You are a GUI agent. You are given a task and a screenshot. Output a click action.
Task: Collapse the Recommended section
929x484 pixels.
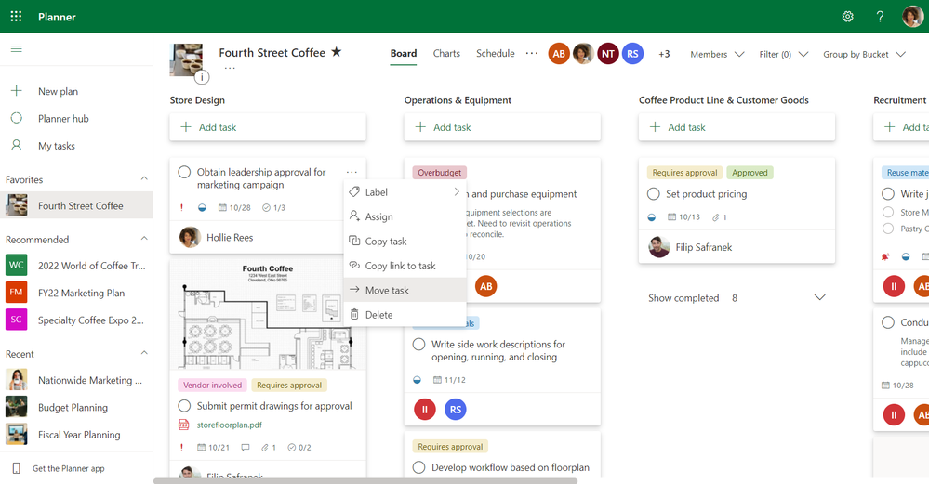tap(144, 239)
